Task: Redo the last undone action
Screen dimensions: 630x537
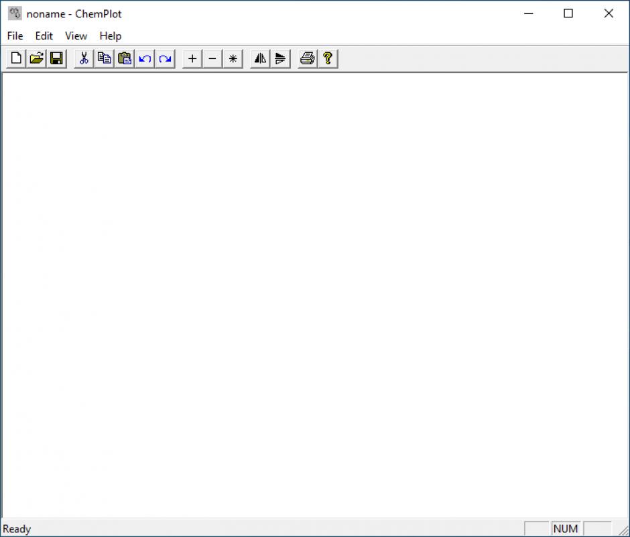Action: tap(166, 59)
